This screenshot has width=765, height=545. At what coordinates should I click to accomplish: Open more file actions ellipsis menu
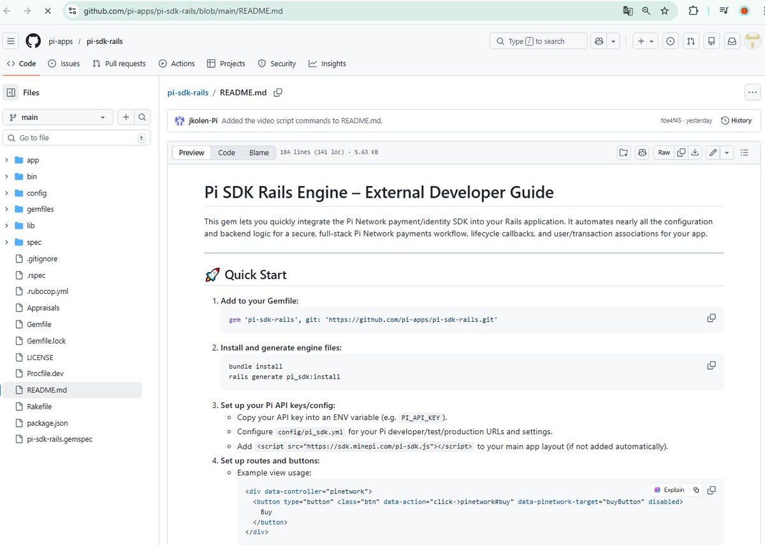(752, 92)
